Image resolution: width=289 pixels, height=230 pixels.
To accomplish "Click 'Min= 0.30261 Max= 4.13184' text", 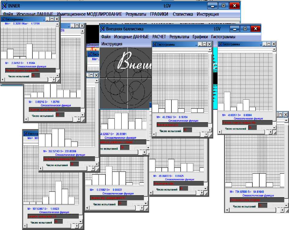I will pos(22,24).
